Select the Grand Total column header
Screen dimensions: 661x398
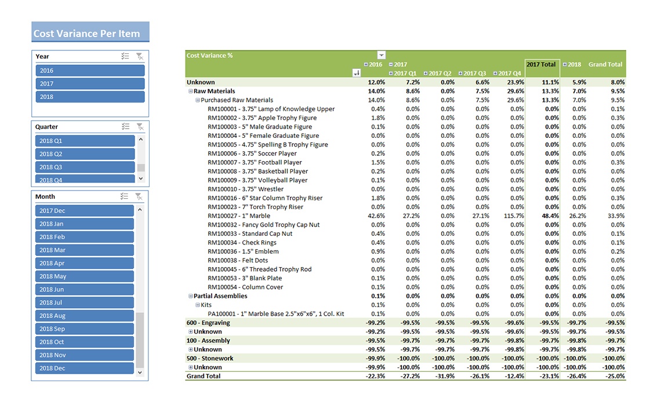click(605, 64)
